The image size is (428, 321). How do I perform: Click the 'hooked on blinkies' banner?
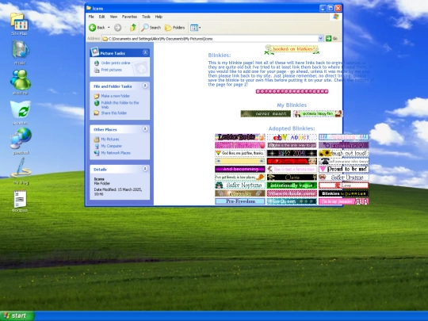[292, 49]
